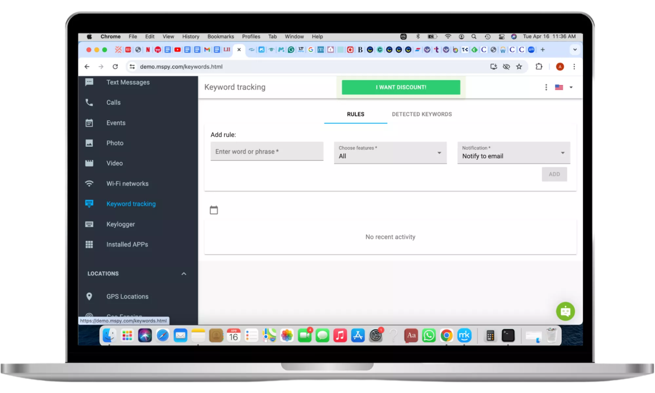The width and height of the screenshot is (655, 393).
Task: Open the Bookmarks menu in menu bar
Action: (221, 37)
